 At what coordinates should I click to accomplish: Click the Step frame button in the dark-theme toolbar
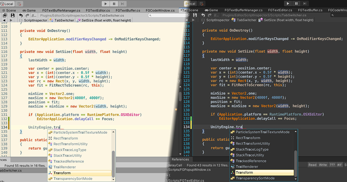(x=305, y=3)
